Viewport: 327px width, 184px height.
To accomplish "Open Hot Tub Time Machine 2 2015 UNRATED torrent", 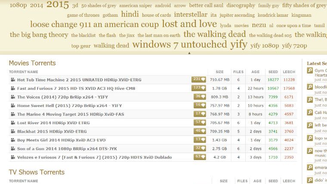I will [79, 80].
